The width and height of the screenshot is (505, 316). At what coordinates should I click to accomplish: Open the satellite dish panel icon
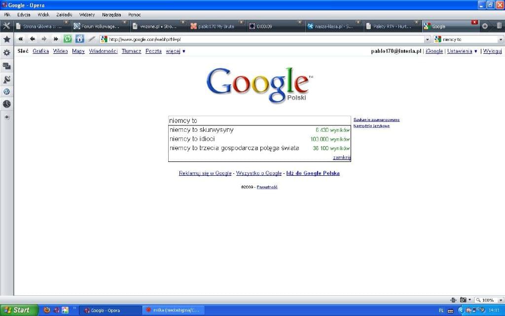6,79
